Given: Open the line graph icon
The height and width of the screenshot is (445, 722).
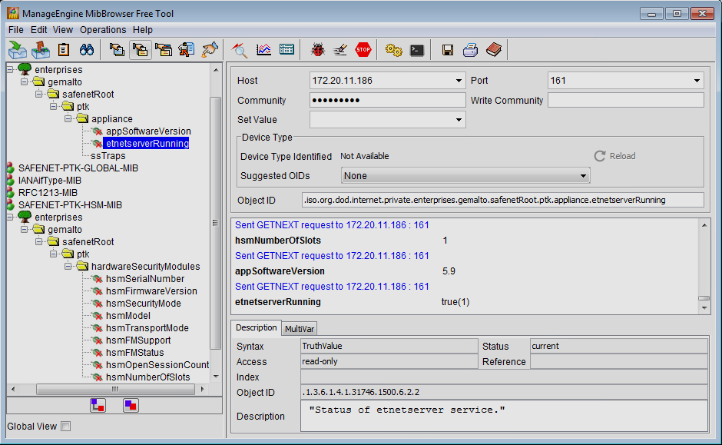Looking at the screenshot, I should pos(263,50).
